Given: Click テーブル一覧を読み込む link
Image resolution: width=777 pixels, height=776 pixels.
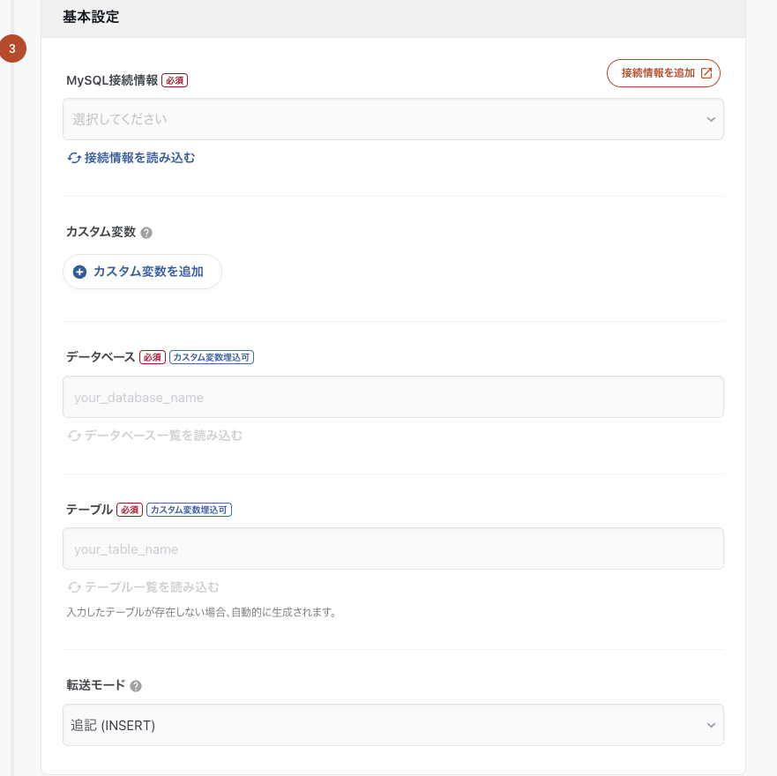Looking at the screenshot, I should pos(143,586).
